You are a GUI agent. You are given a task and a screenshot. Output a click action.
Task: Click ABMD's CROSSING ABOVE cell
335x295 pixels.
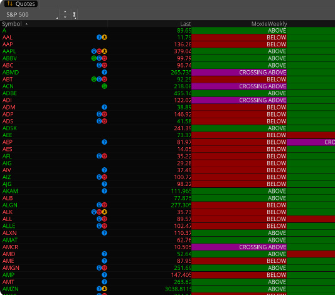tap(239, 72)
